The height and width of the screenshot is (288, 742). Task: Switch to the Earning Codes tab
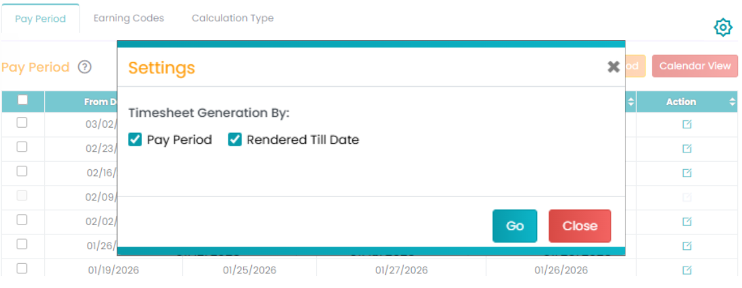[129, 18]
